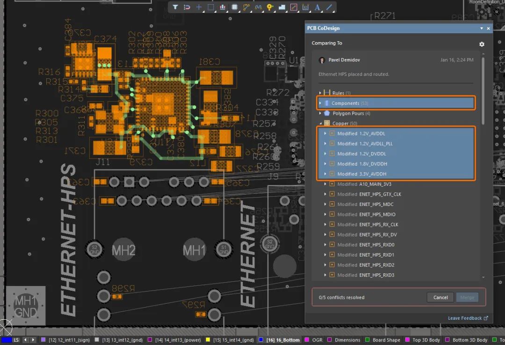
Task: Click icon box beside Modified ENET_HPS_MDC
Action: [x=332, y=204]
